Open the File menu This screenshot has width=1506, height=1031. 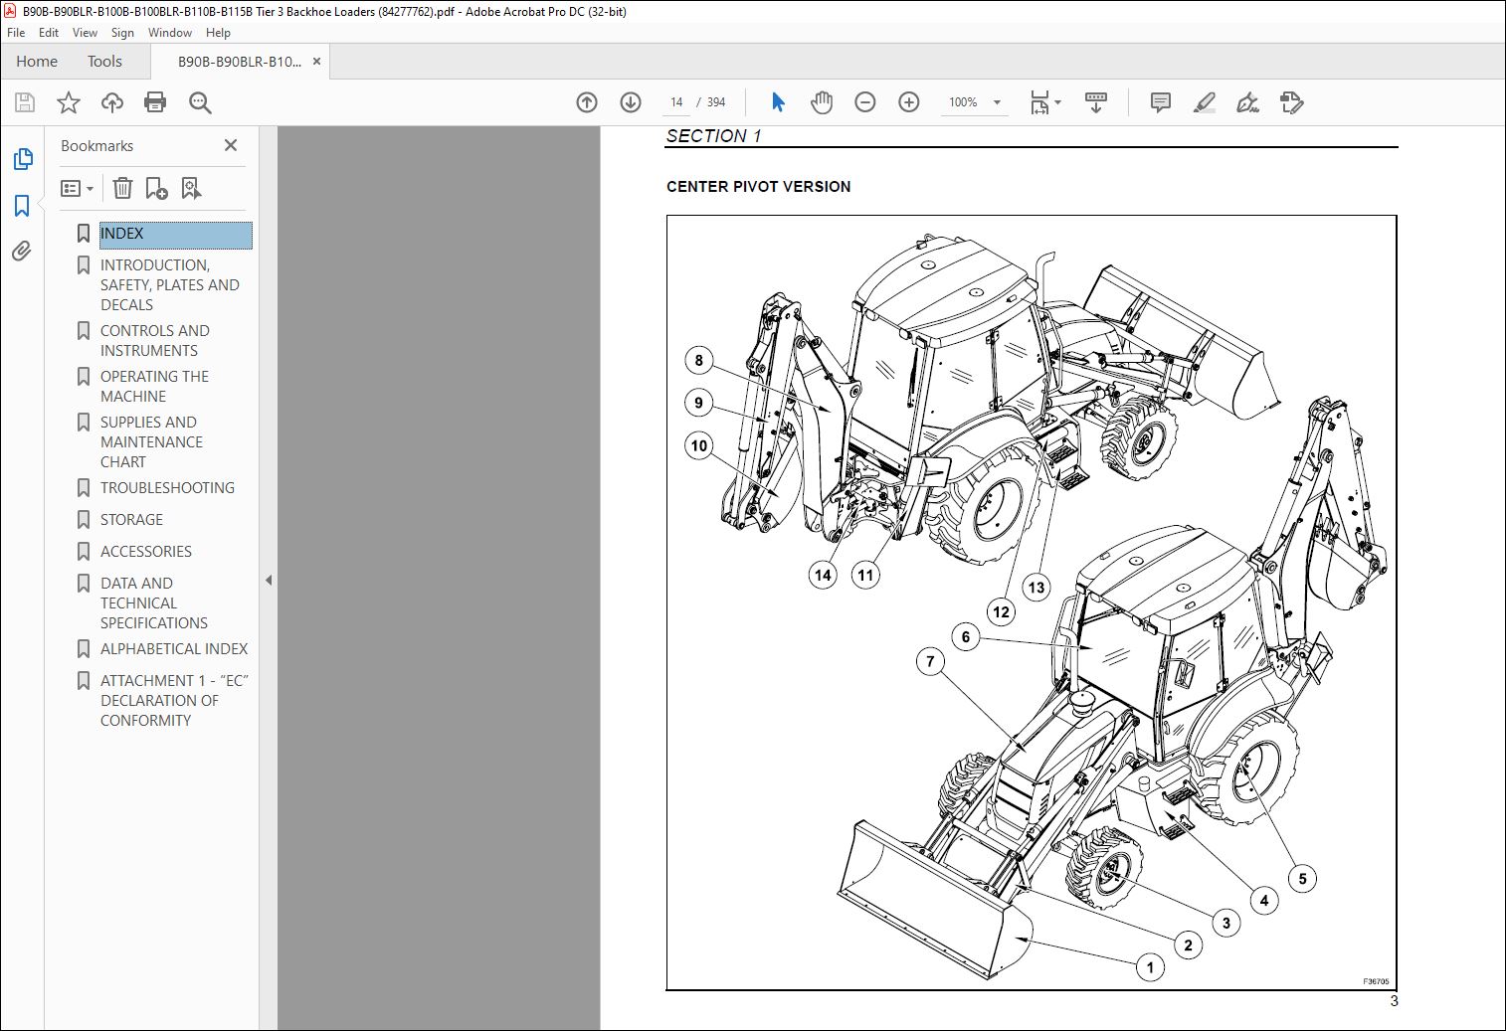coord(16,33)
